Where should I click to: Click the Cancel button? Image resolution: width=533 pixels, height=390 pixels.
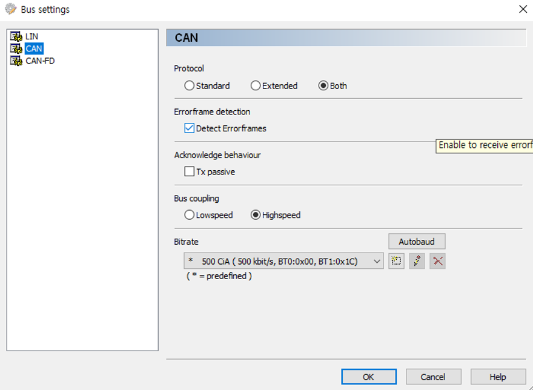pyautogui.click(x=434, y=377)
